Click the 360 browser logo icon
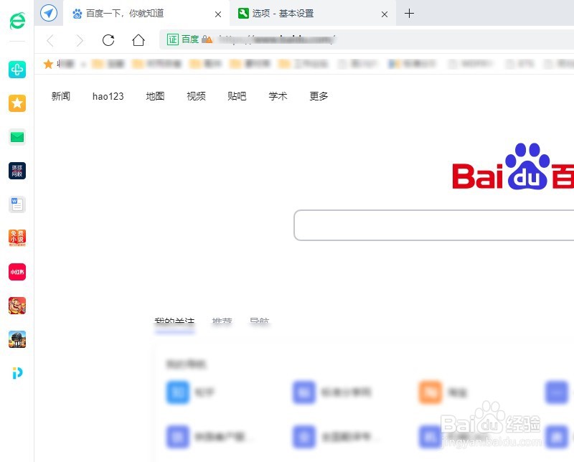Viewport: 574px width, 462px height. click(17, 21)
